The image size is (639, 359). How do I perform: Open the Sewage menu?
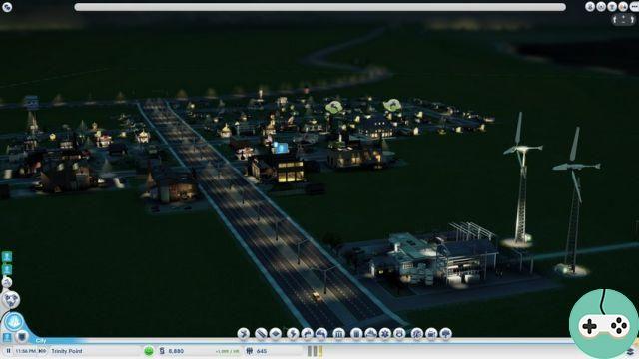pyautogui.click(x=321, y=334)
